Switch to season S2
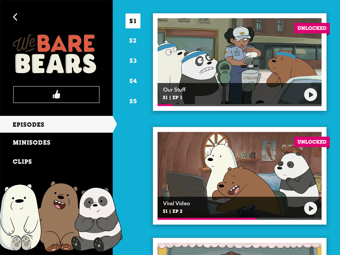Screen dimensions: 340x255 133,41
